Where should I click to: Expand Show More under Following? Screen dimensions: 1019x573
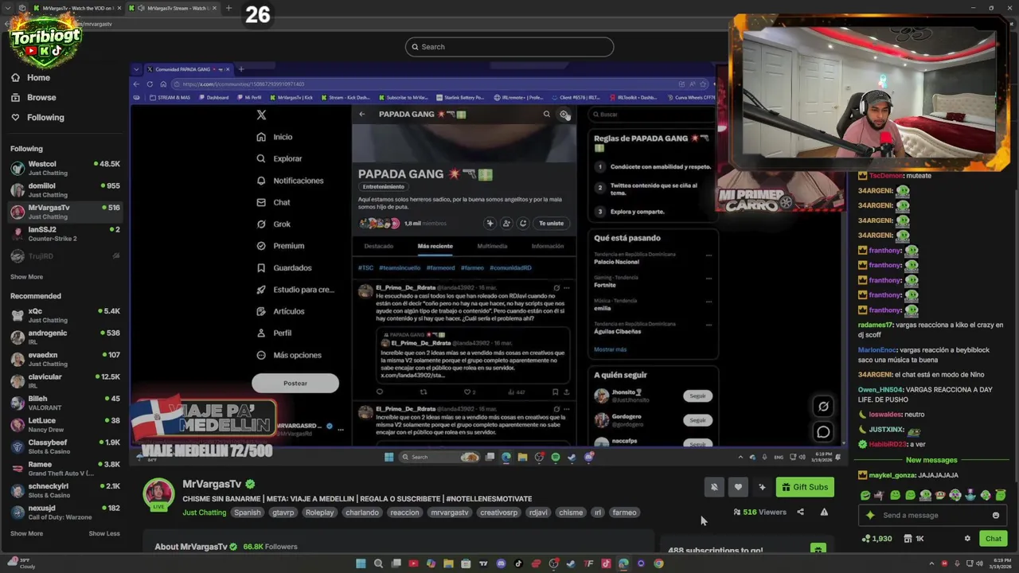26,277
